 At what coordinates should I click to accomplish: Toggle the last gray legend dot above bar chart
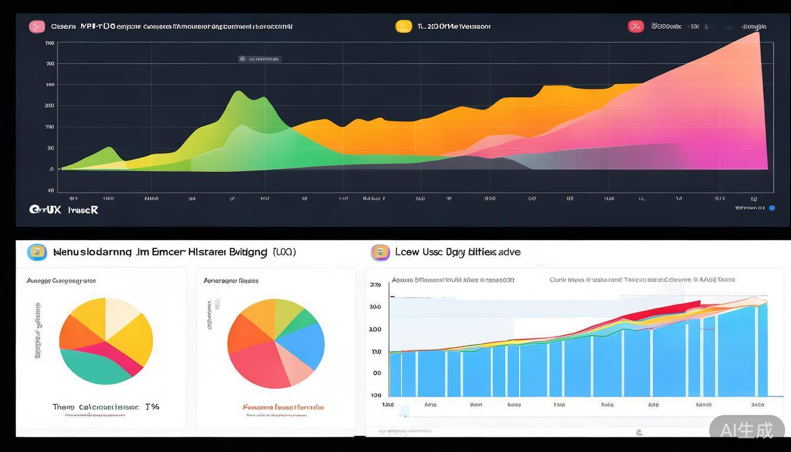pyautogui.click(x=696, y=280)
